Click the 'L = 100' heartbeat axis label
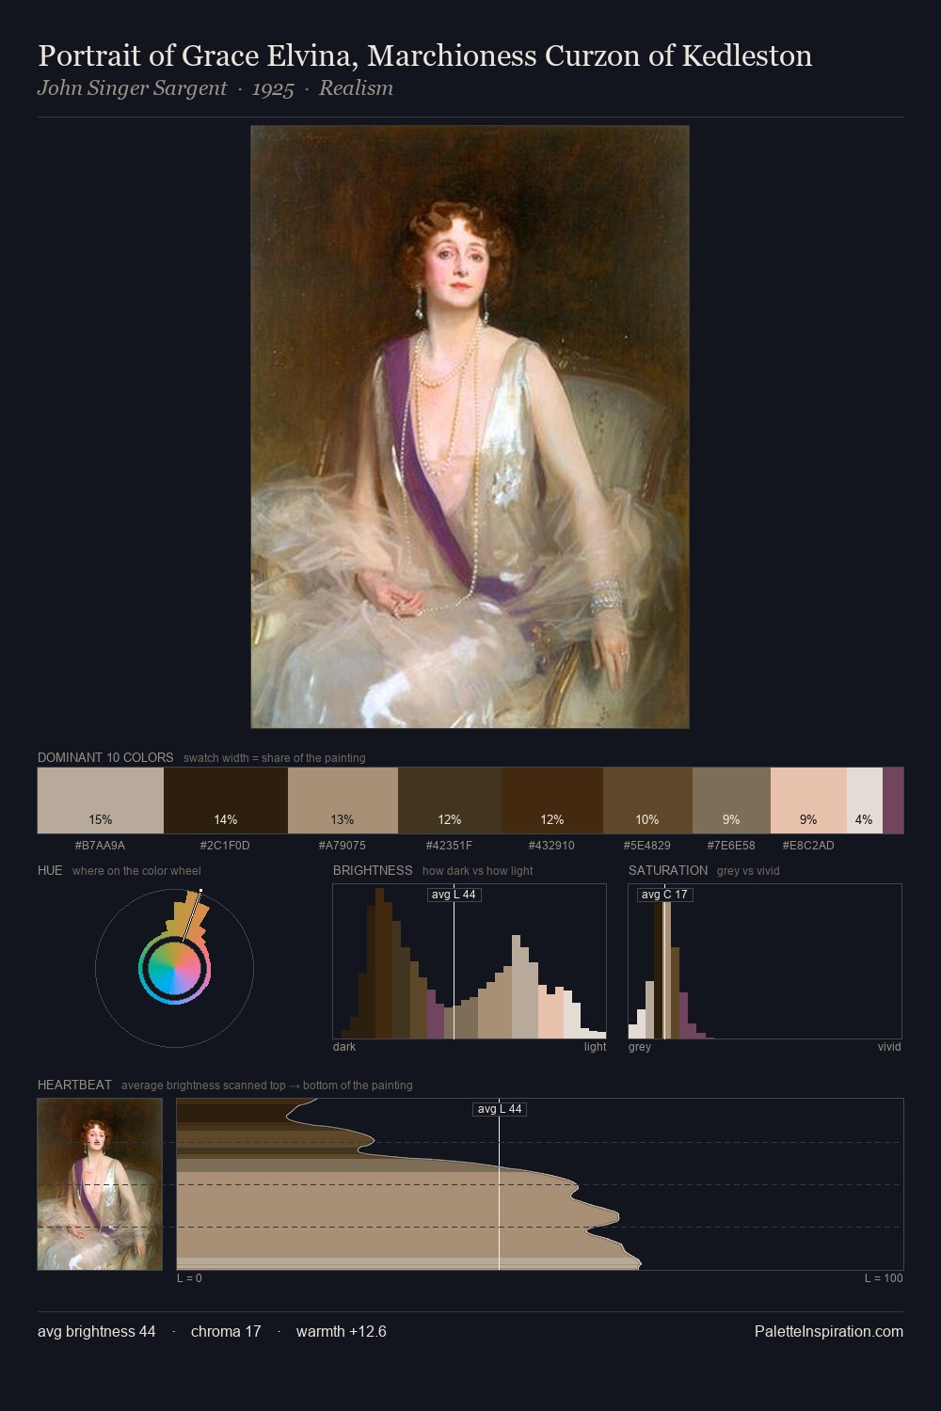941x1411 pixels. [884, 1278]
